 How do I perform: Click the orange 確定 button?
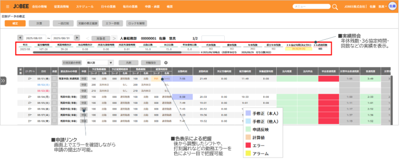[15, 23]
